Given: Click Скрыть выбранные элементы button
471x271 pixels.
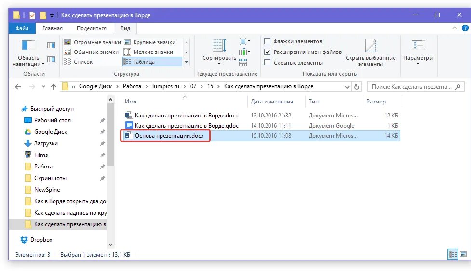Looking at the screenshot, I should point(370,52).
